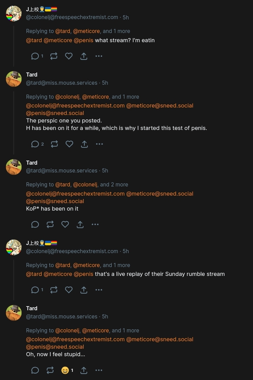This screenshot has height=380, width=253.
Task: Reply to Tard's "Oh, now I feel stupid" post
Action: (x=35, y=370)
